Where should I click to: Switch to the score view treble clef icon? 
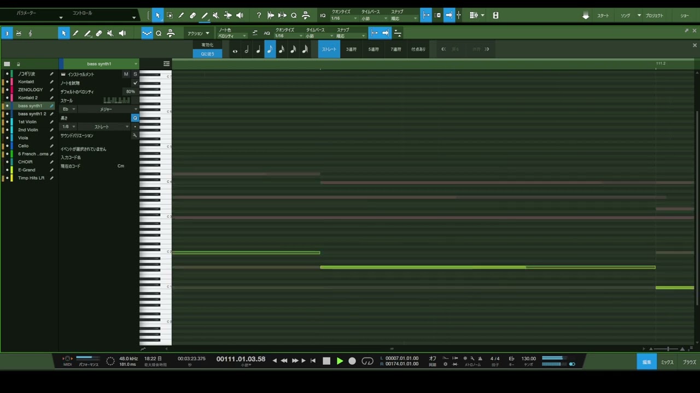(30, 33)
